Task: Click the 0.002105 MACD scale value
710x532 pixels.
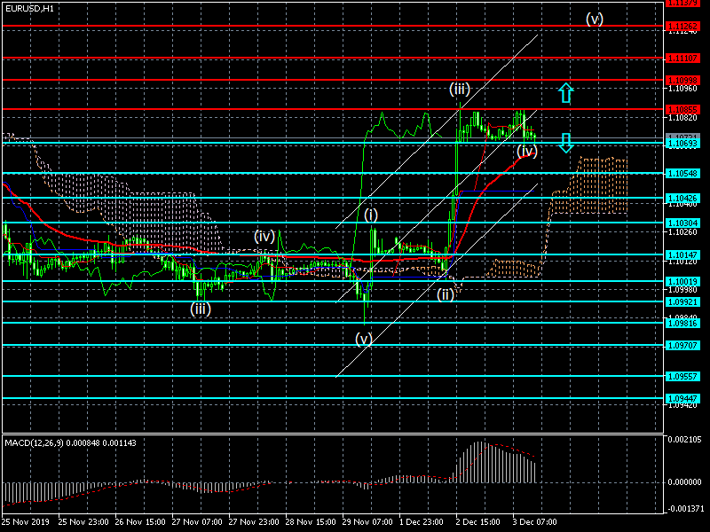Action: 684,440
